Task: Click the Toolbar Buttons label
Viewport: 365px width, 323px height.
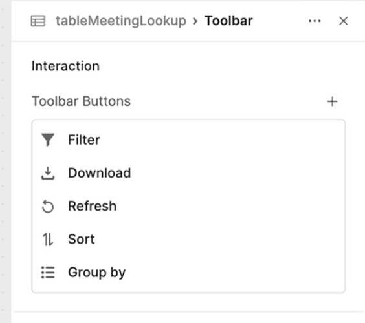Action: tap(81, 101)
